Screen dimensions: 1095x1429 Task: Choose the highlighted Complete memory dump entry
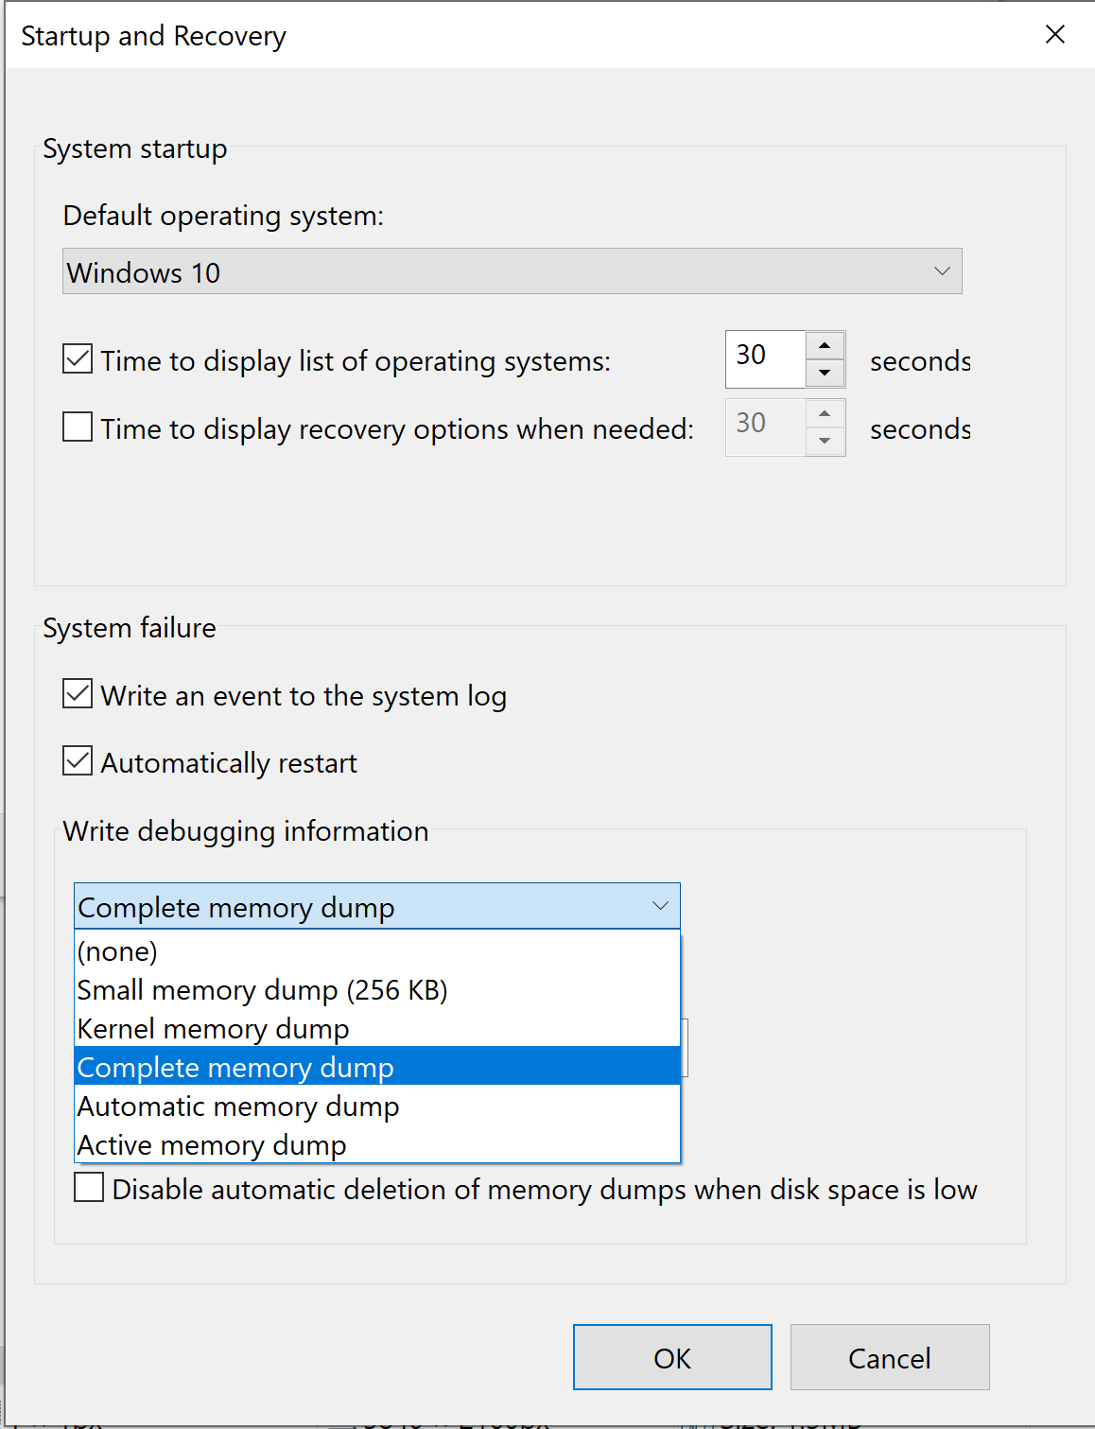point(235,1067)
